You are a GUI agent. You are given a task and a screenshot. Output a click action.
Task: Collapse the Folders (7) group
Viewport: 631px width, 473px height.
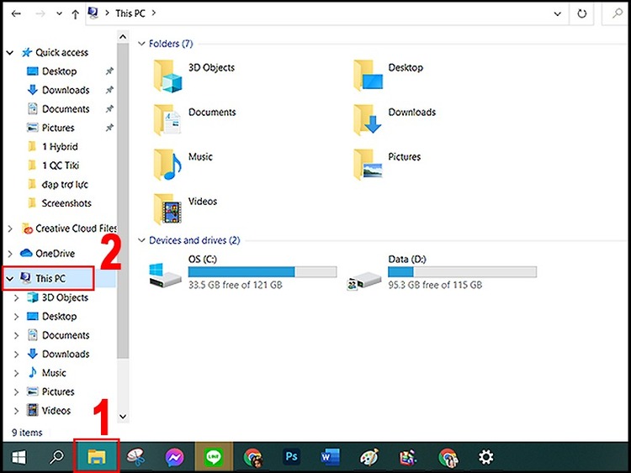pos(141,44)
